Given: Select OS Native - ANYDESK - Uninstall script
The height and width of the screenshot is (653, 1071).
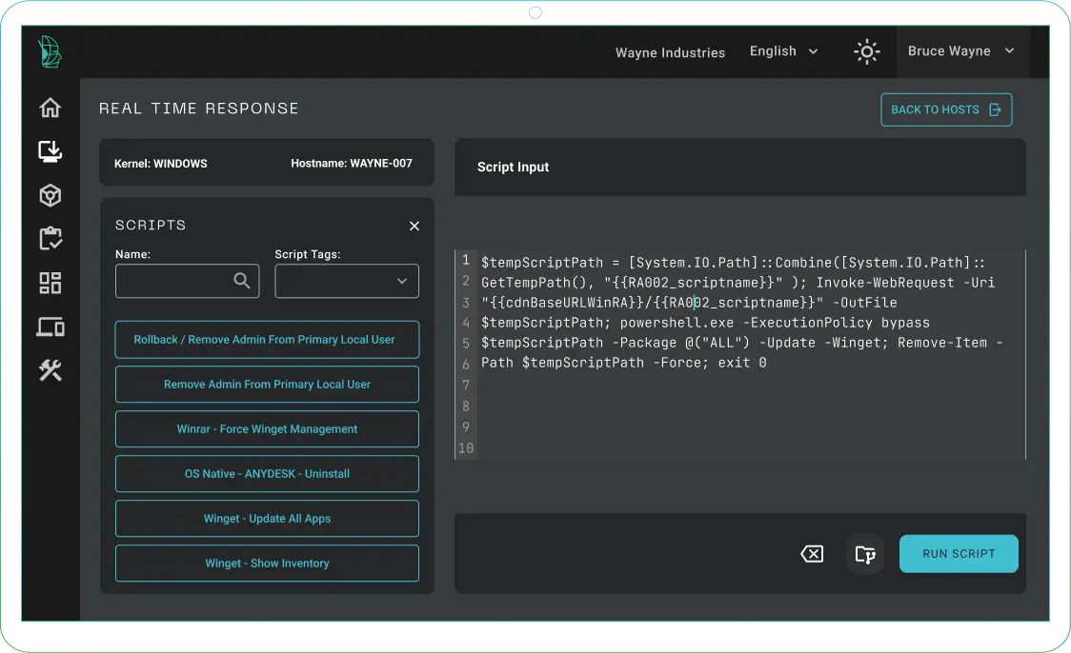Looking at the screenshot, I should tap(267, 473).
